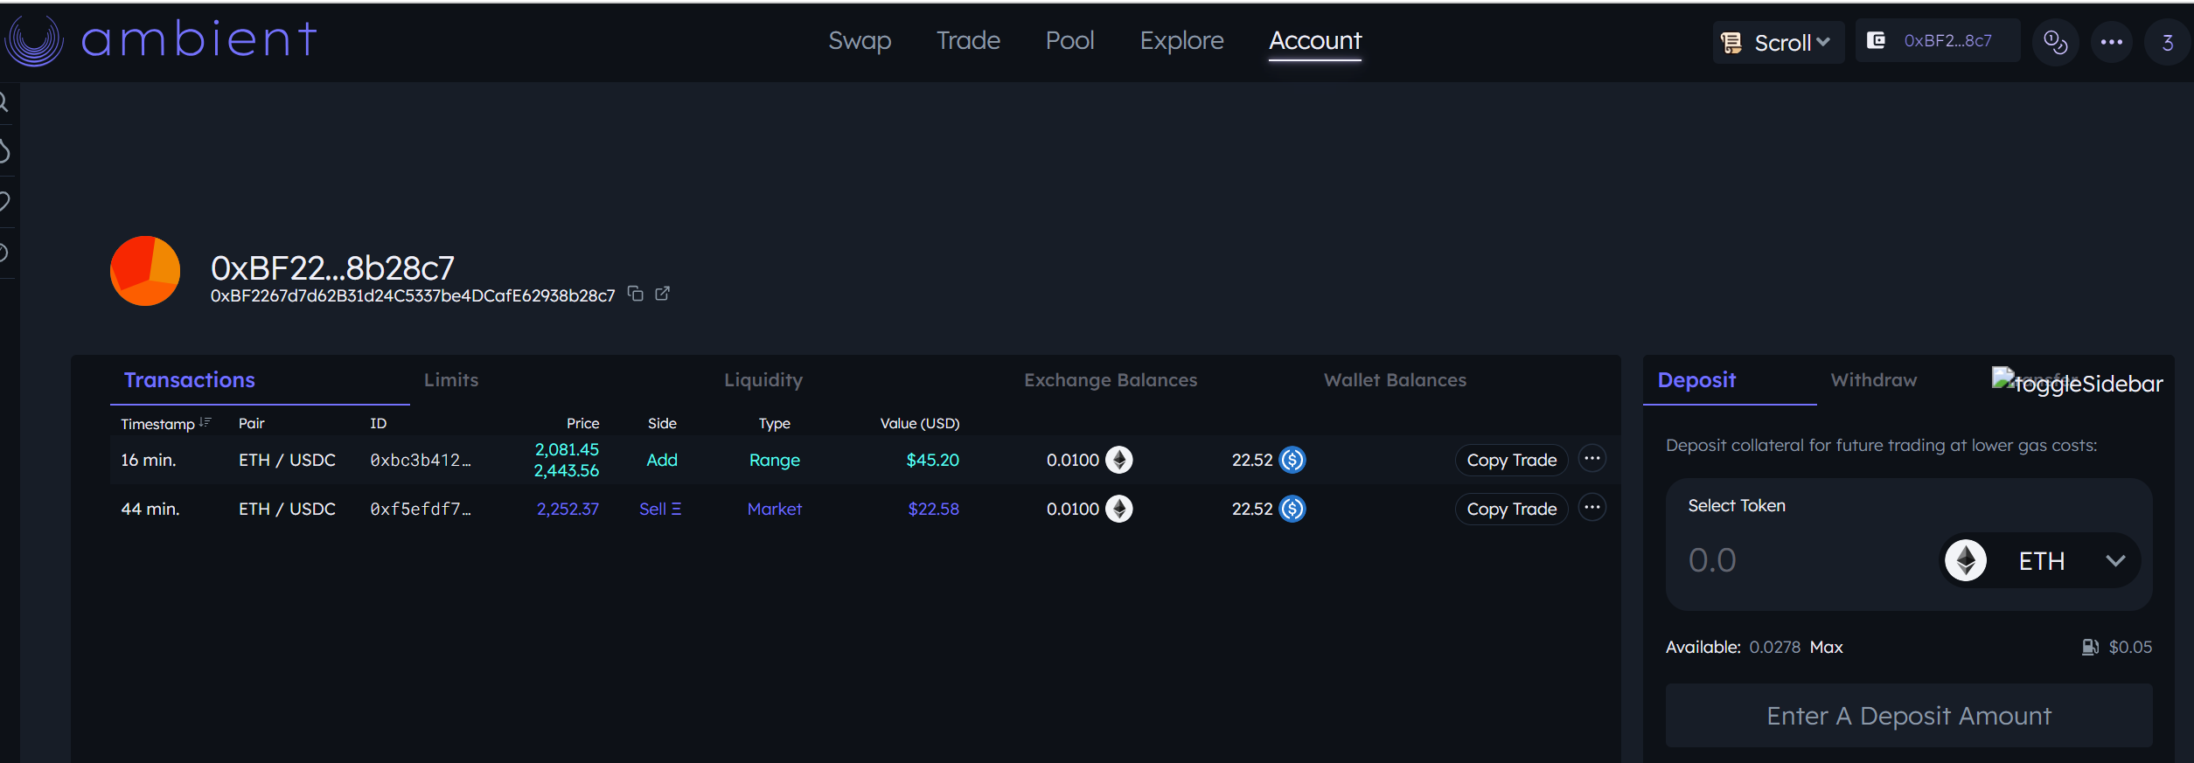Screen dimensions: 2194x763
Task: Expand the Scroll network dropdown
Action: pos(1823,42)
